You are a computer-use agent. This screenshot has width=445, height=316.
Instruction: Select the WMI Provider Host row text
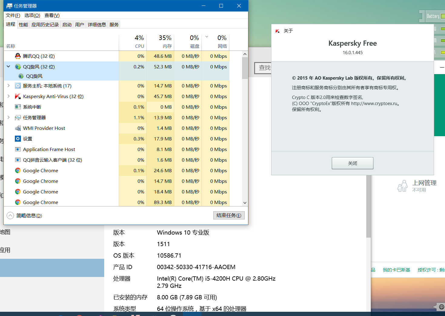pyautogui.click(x=44, y=128)
